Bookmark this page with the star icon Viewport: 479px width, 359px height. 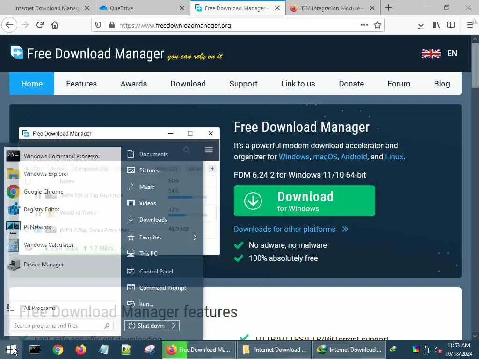(x=377, y=25)
